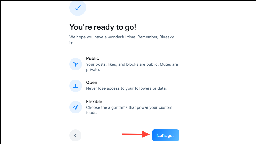Click the open book icon
Viewport: 256px width, 144px height.
(x=76, y=86)
